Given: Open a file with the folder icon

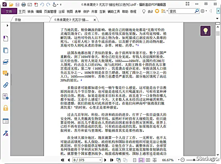Looking at the screenshot, I should click(x=11, y=5).
